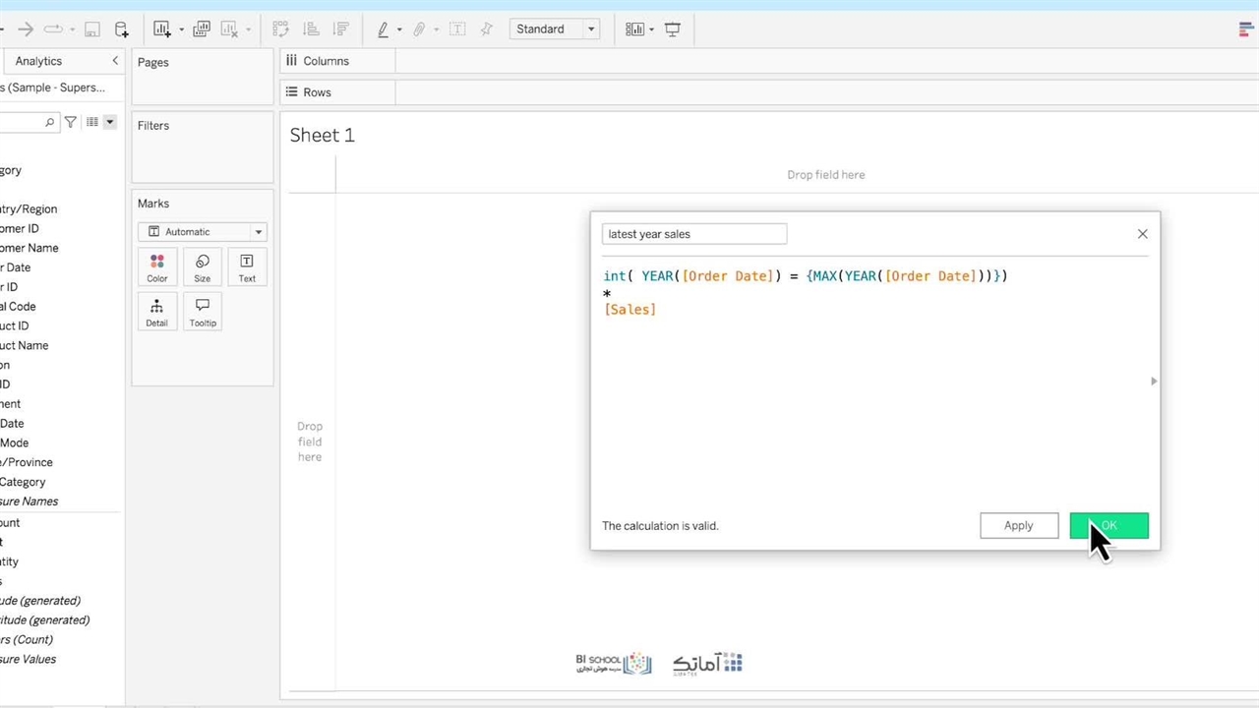Screen dimensions: 1259x708
Task: Click the filter fields funnel icon
Action: 71,122
